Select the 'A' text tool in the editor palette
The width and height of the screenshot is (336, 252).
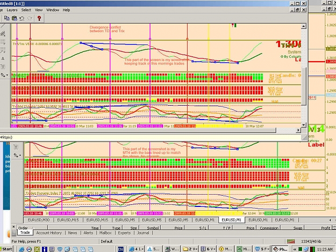click(x=3, y=58)
